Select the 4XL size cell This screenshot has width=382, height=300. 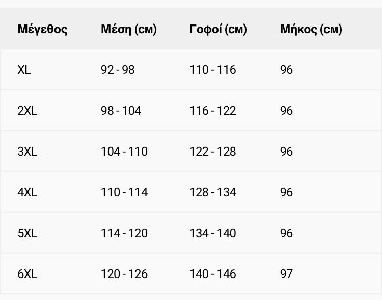28,192
